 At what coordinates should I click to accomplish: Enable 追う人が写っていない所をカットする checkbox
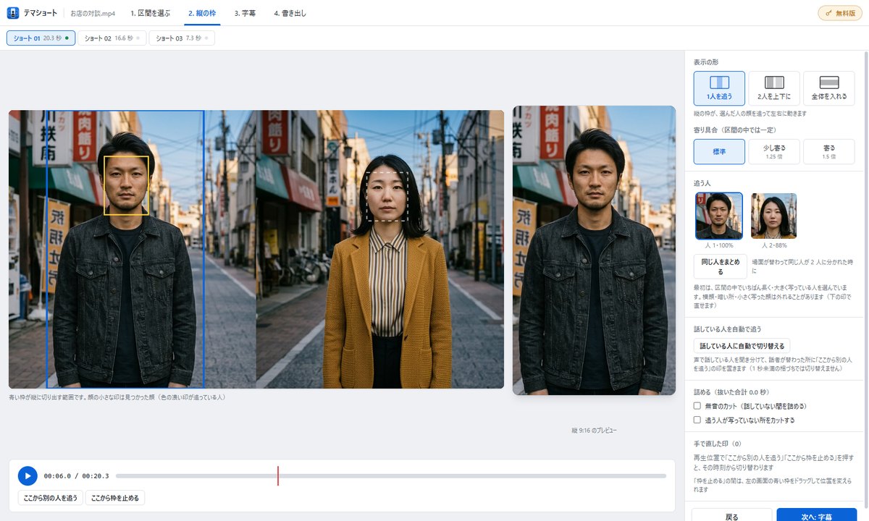(697, 420)
